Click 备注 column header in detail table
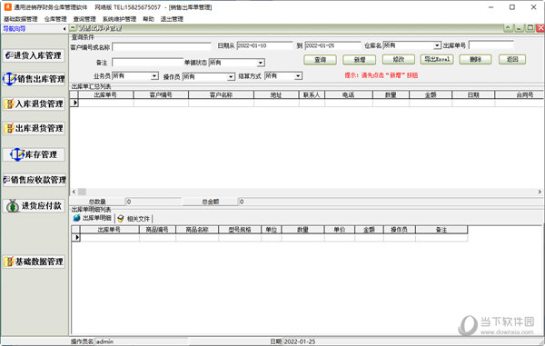The width and height of the screenshot is (545, 346). coord(441,230)
